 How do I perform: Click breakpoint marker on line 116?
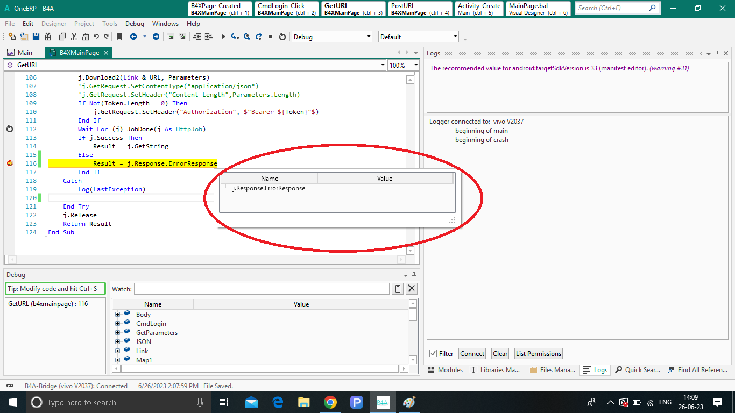pos(10,163)
